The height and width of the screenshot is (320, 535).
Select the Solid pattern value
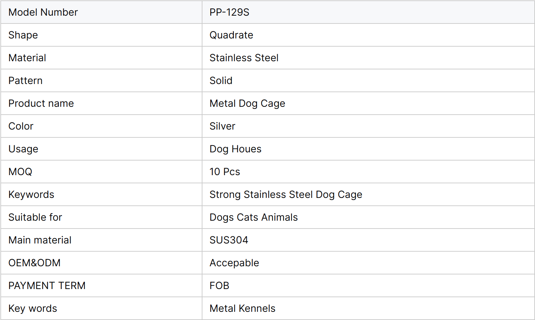tap(221, 80)
